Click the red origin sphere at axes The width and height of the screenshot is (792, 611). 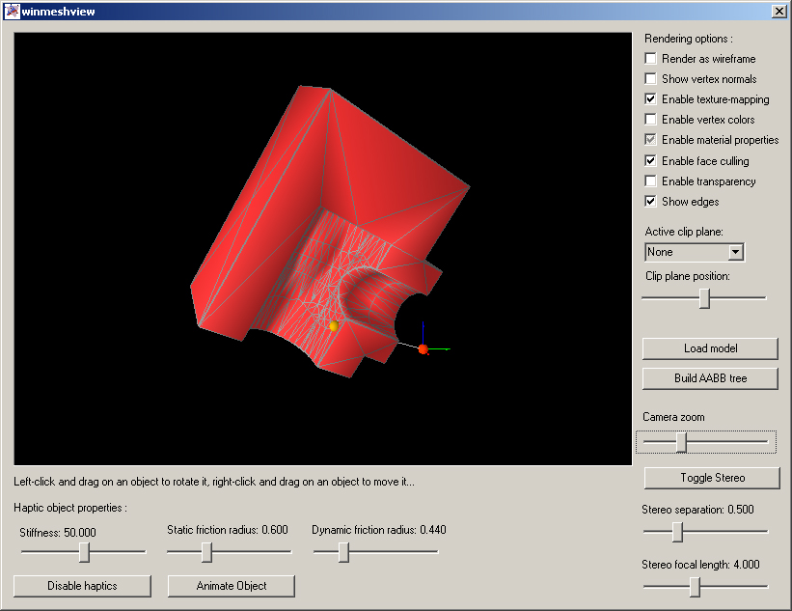point(423,348)
